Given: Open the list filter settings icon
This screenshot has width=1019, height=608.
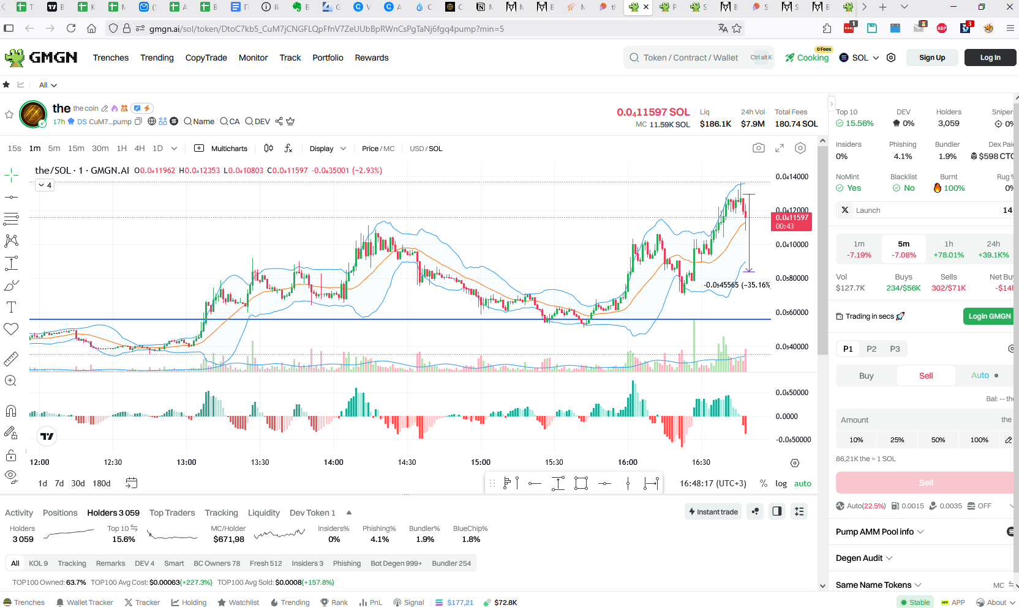Looking at the screenshot, I should 799,511.
